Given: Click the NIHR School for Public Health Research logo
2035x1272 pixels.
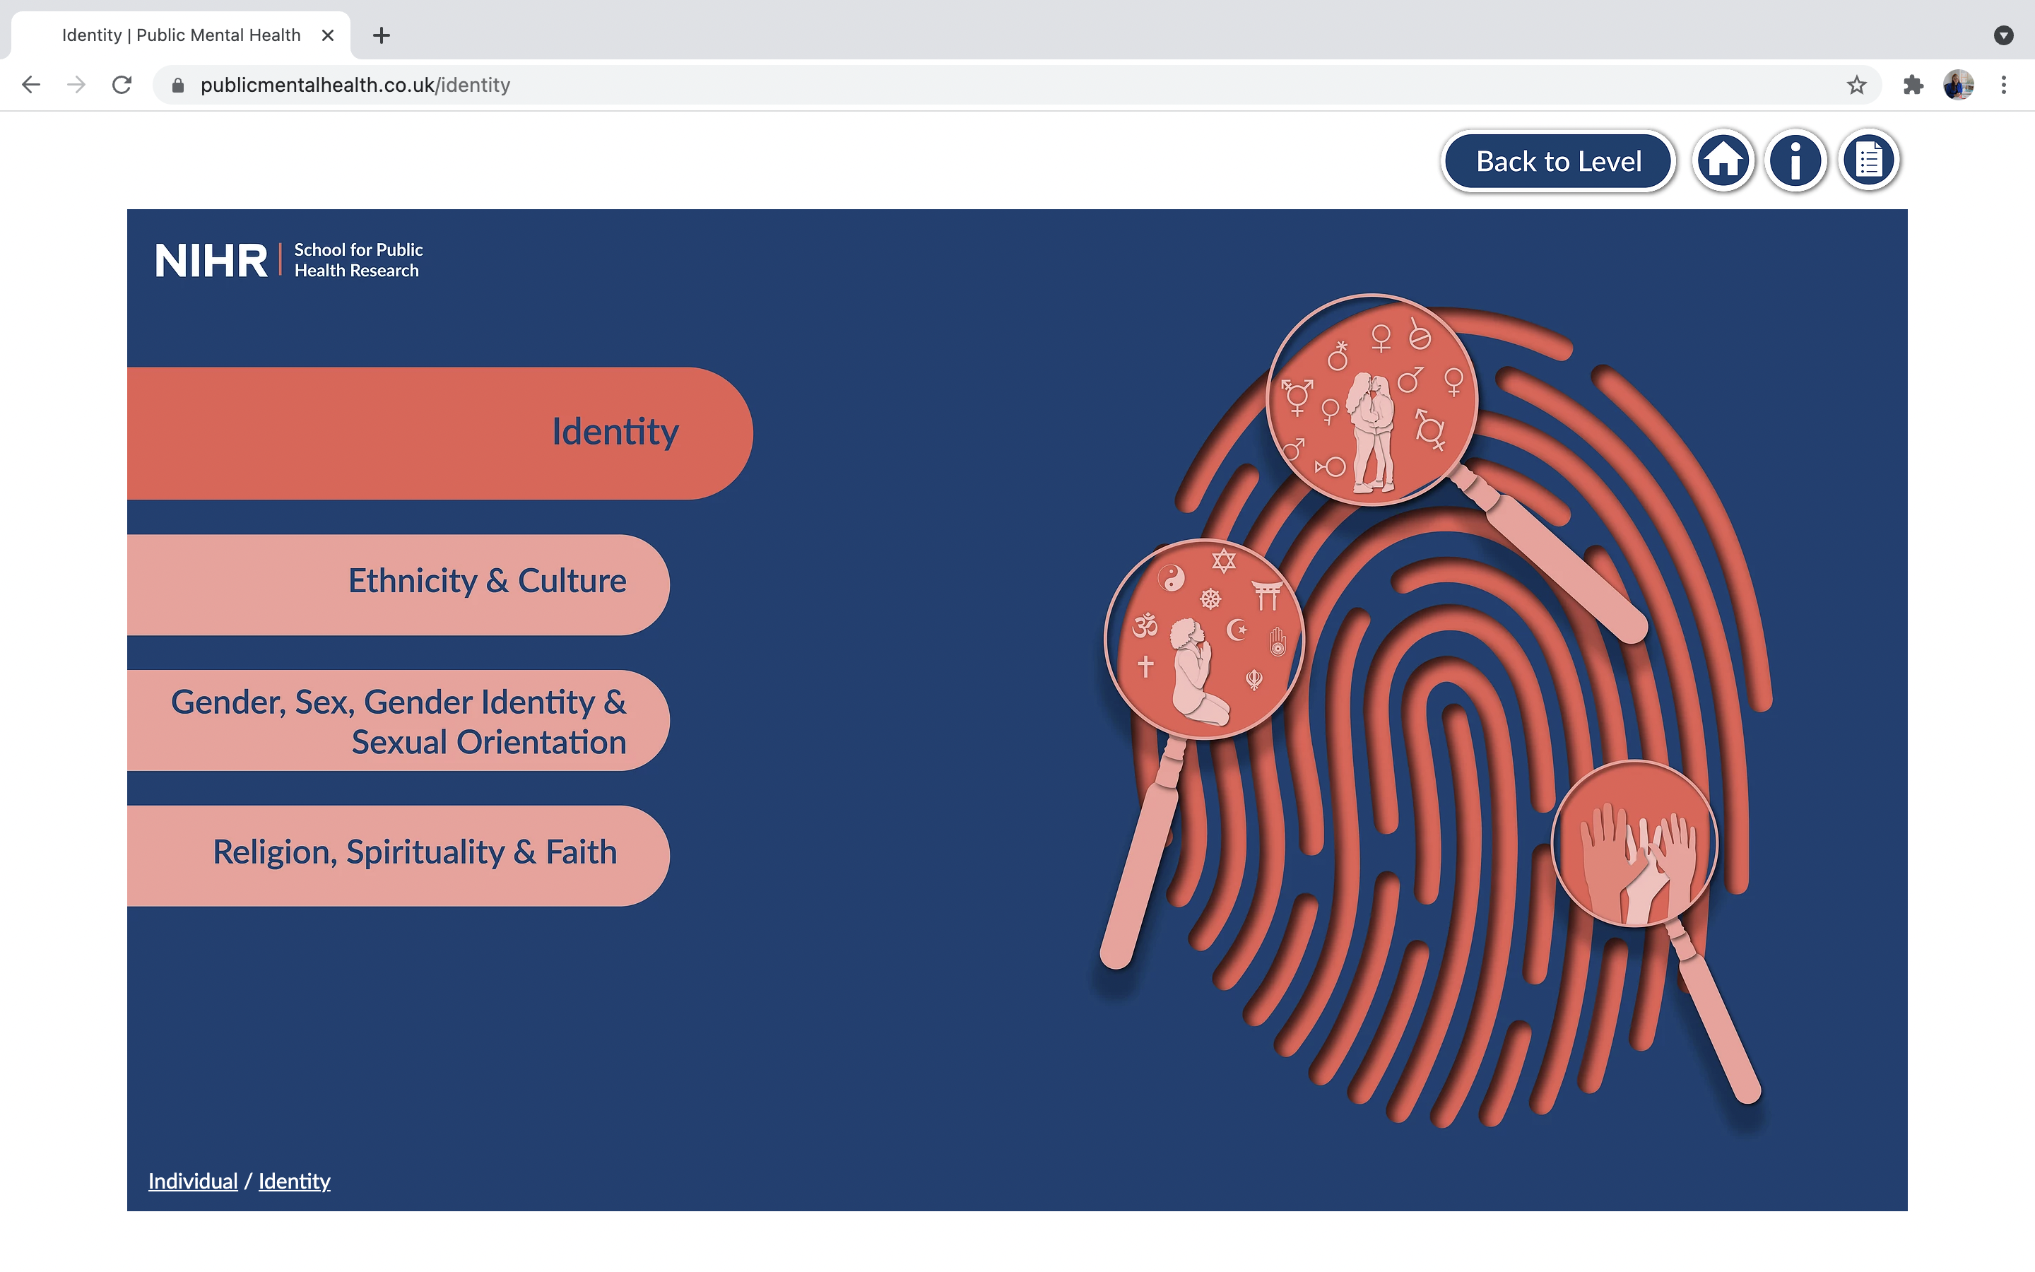Looking at the screenshot, I should pos(288,260).
